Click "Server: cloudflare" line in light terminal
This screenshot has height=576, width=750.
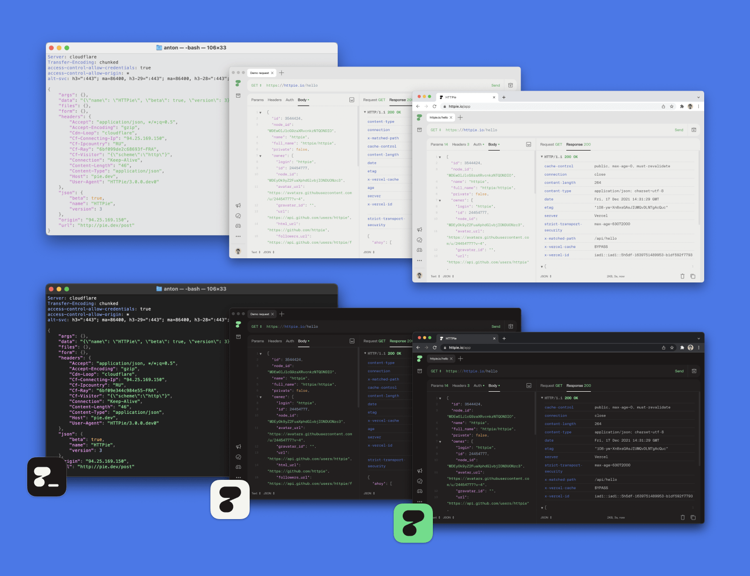[x=72, y=57]
